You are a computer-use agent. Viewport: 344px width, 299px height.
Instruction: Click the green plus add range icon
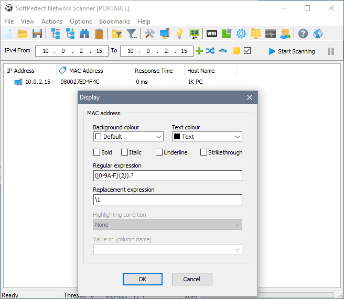point(199,51)
